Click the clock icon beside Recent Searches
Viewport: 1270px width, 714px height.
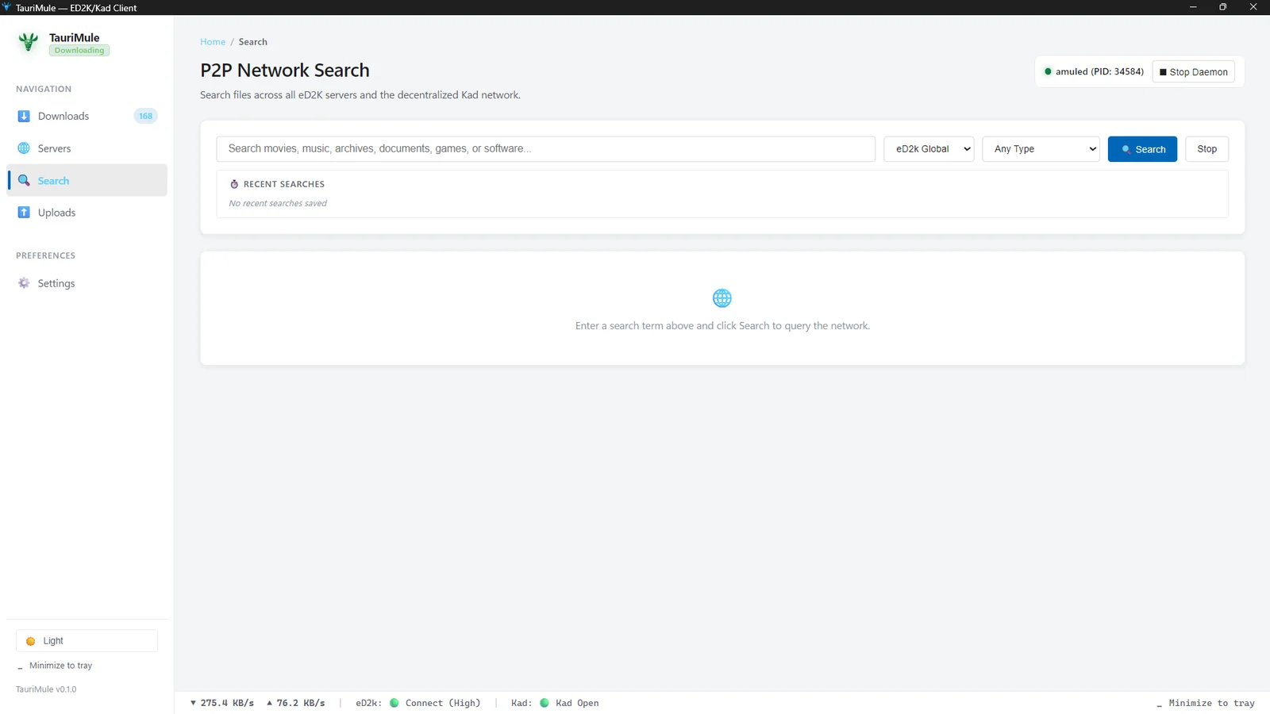click(x=234, y=184)
